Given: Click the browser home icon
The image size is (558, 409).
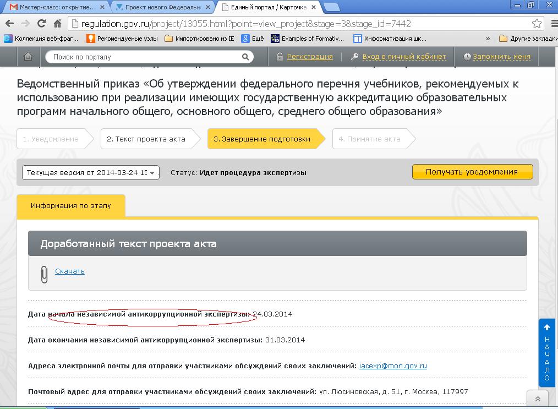Looking at the screenshot, I should [57, 24].
